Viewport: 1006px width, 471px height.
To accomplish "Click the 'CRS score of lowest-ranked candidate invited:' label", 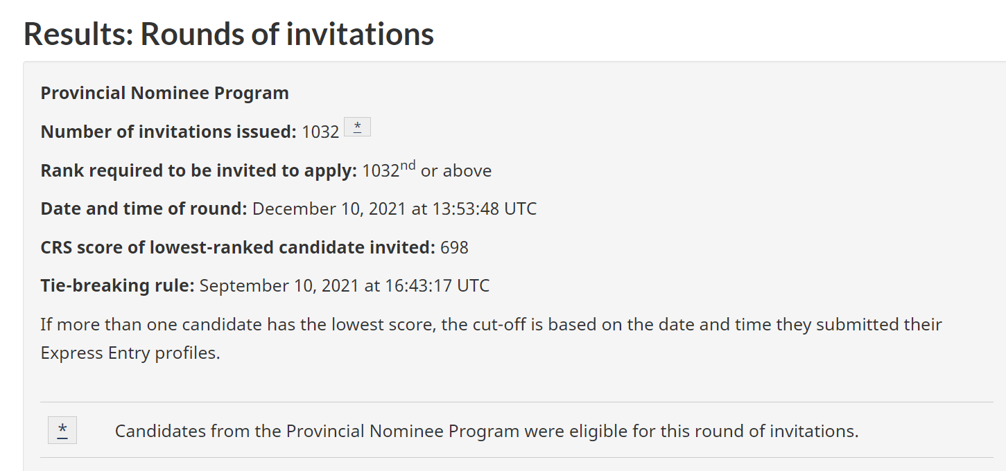I will (238, 247).
